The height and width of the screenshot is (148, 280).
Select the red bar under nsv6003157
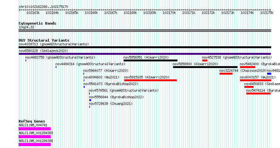(255, 80)
